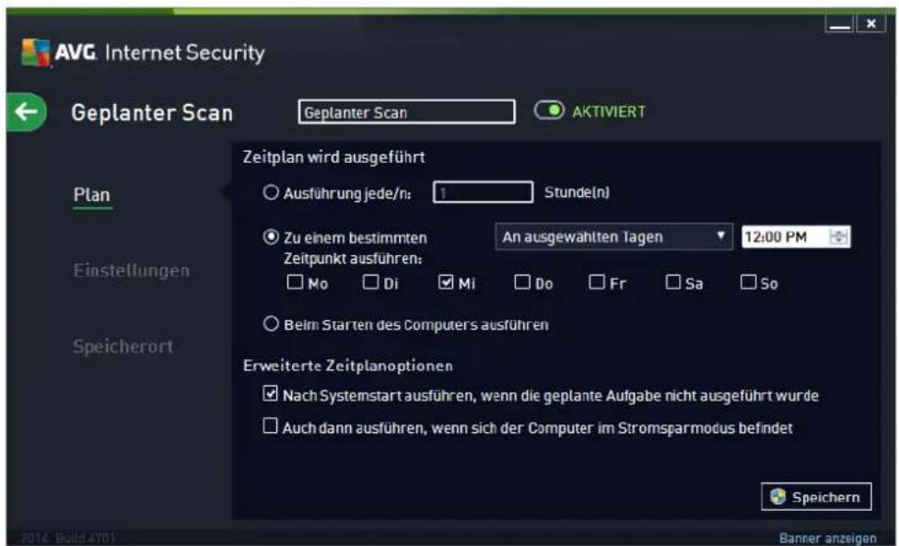
Task: Select 'Beim Starten des Computers ausführen' radio
Action: (x=271, y=324)
